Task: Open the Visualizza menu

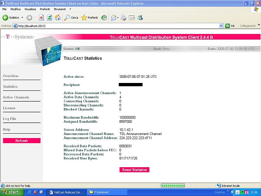Action: 30,9
